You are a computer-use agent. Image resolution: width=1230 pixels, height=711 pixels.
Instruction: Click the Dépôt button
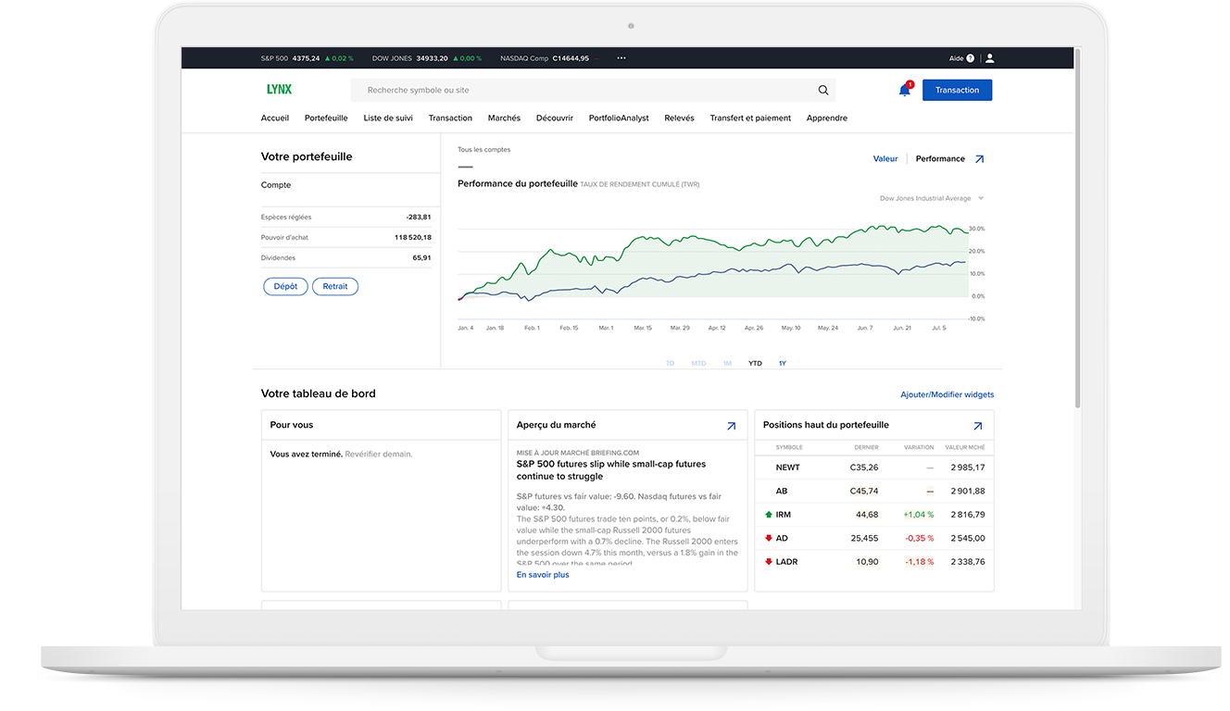click(x=285, y=287)
